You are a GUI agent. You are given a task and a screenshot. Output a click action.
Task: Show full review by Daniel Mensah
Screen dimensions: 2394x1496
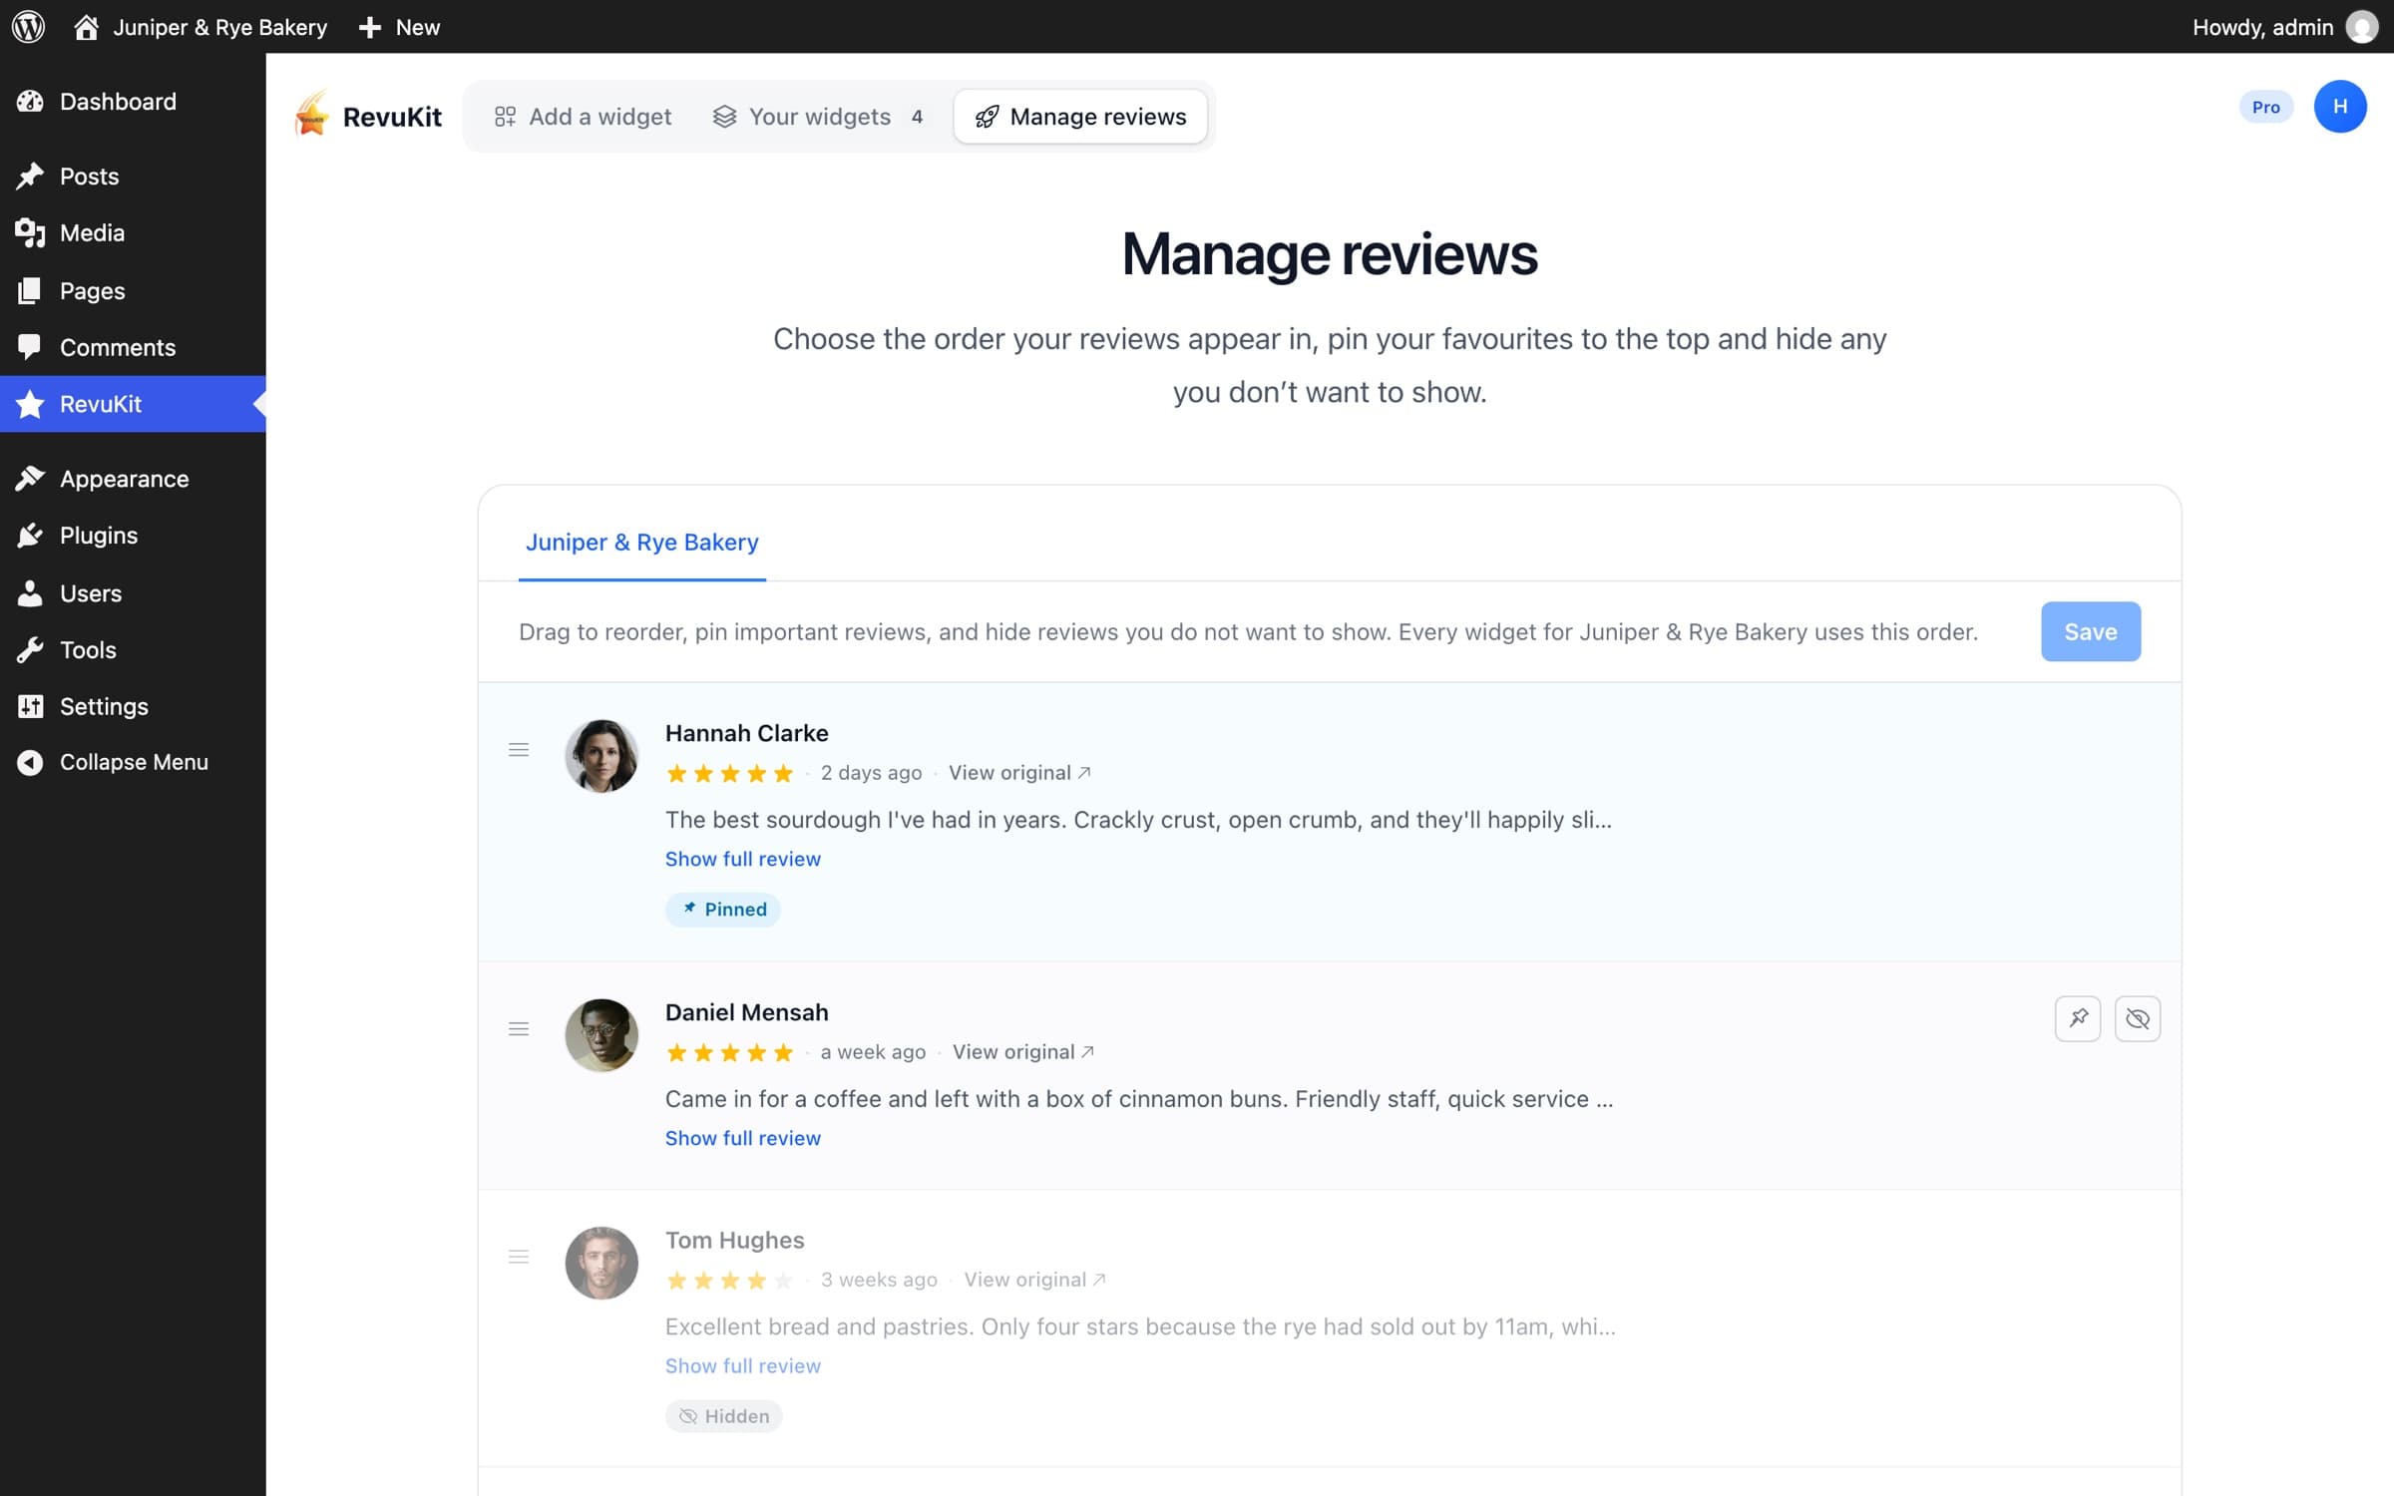point(743,1138)
